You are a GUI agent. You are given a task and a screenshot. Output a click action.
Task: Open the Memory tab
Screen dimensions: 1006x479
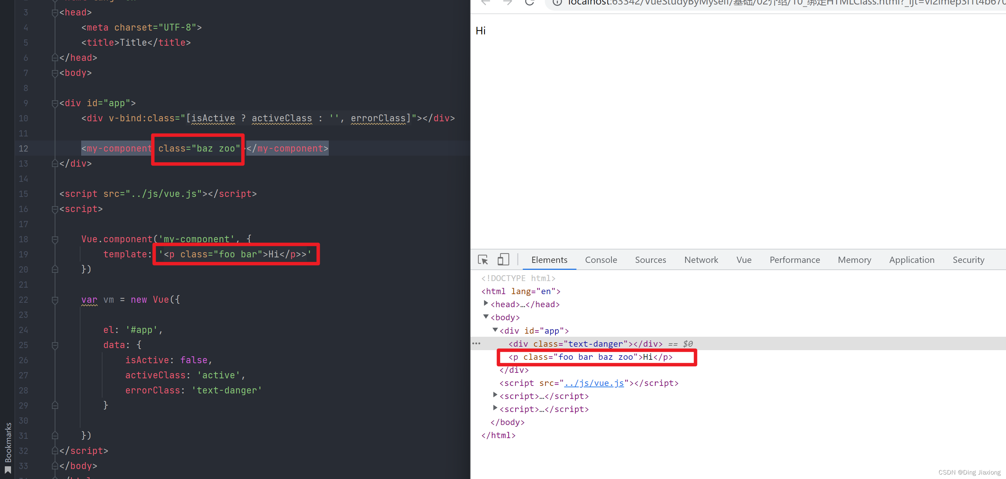coord(854,260)
